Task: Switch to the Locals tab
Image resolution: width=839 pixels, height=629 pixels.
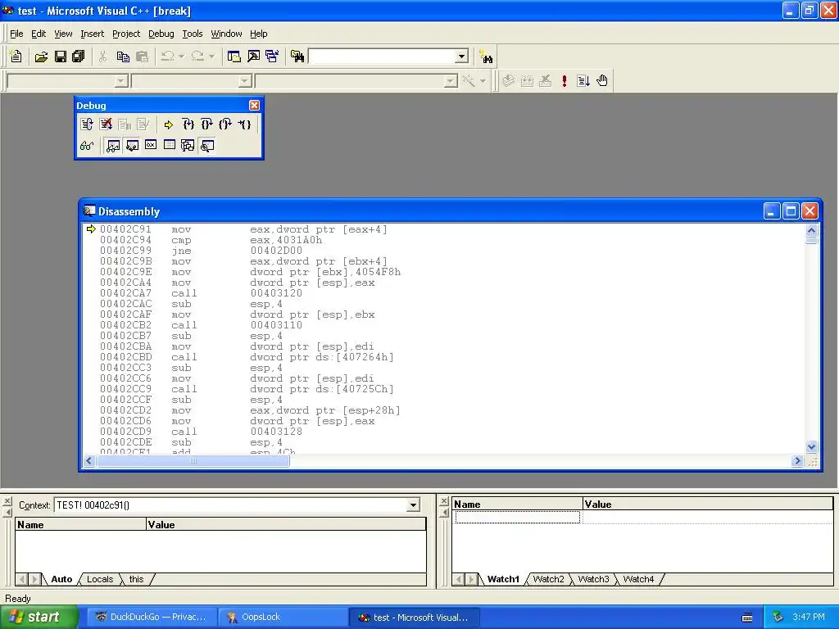Action: click(100, 579)
